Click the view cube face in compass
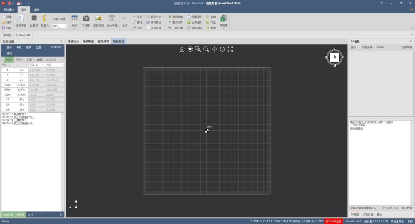The height and width of the screenshot is (224, 415). 334,57
